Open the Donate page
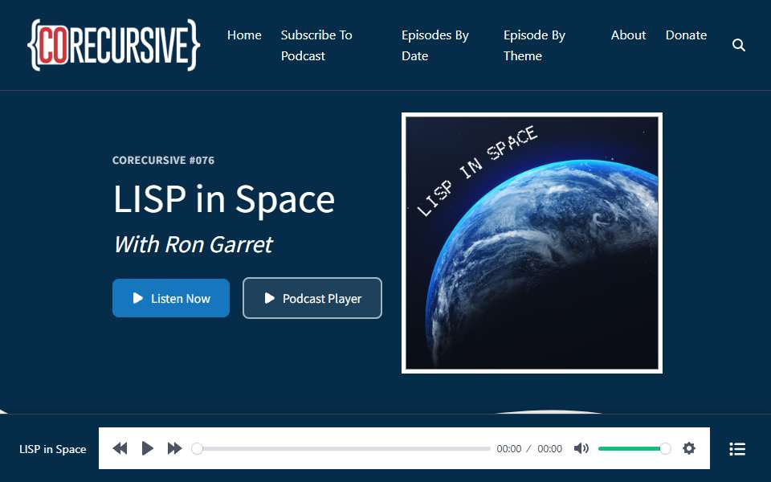This screenshot has width=771, height=482. pyautogui.click(x=686, y=35)
